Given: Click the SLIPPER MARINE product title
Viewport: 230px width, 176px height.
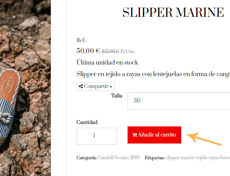Looking at the screenshot, I should click(x=173, y=12).
